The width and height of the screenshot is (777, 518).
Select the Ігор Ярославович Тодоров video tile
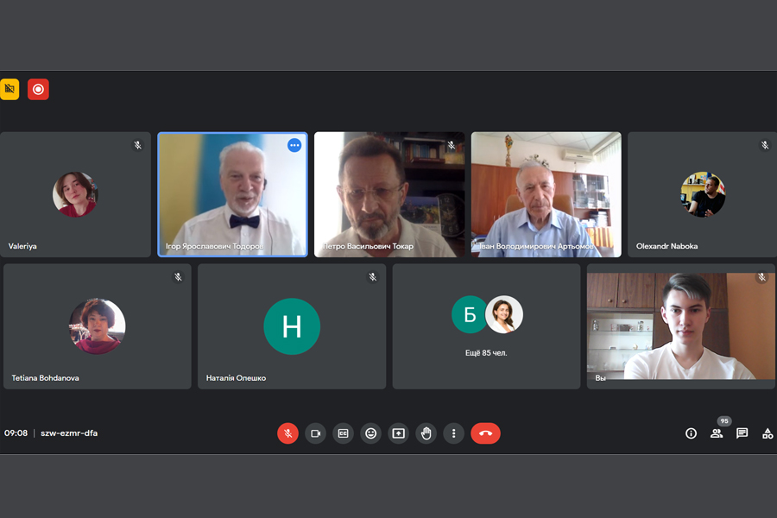232,194
